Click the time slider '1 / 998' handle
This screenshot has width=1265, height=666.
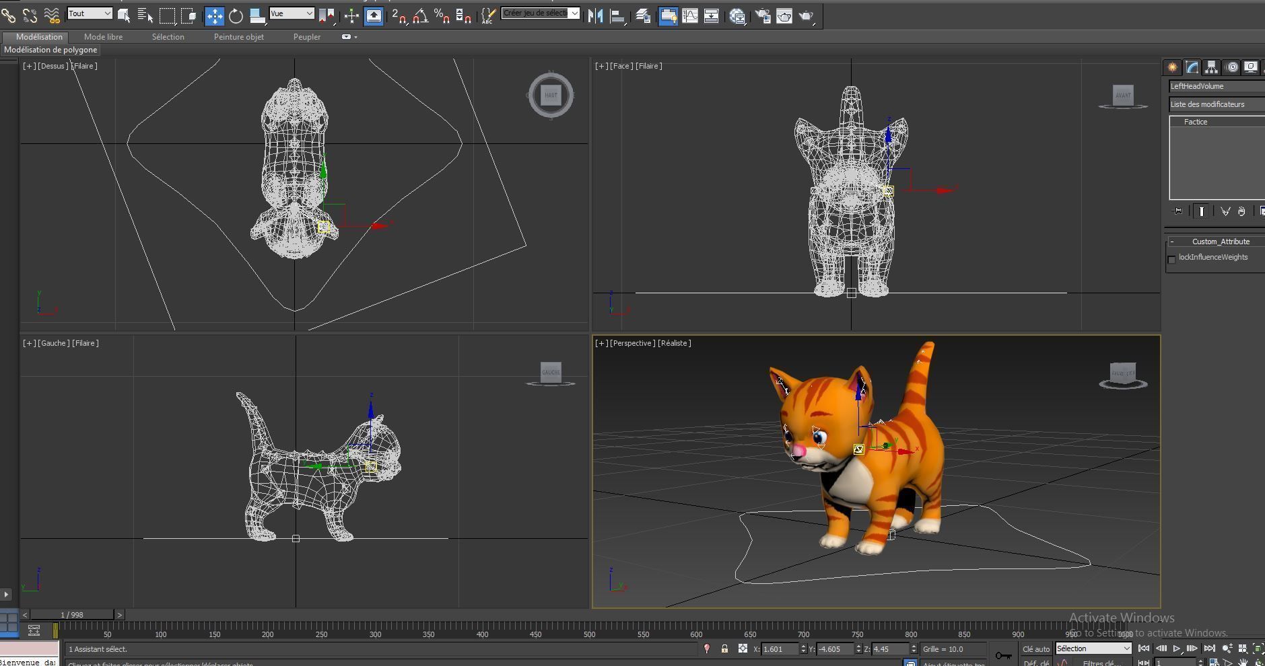pos(72,615)
